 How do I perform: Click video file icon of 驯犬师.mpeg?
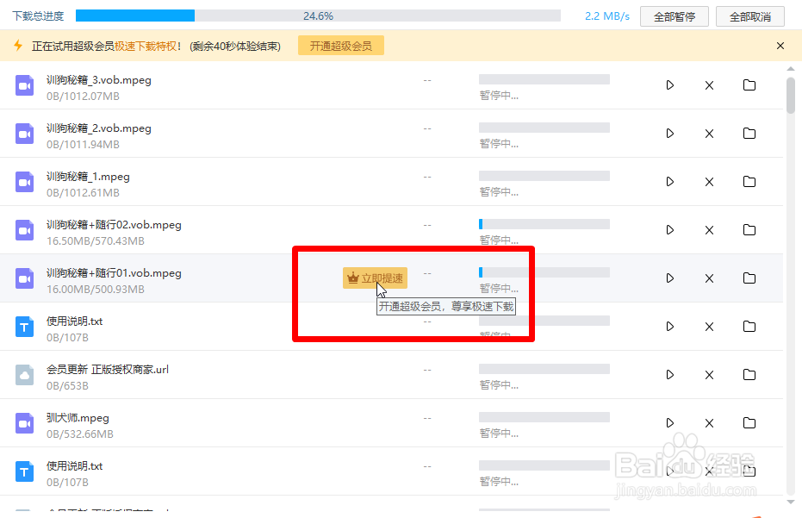[x=24, y=423]
